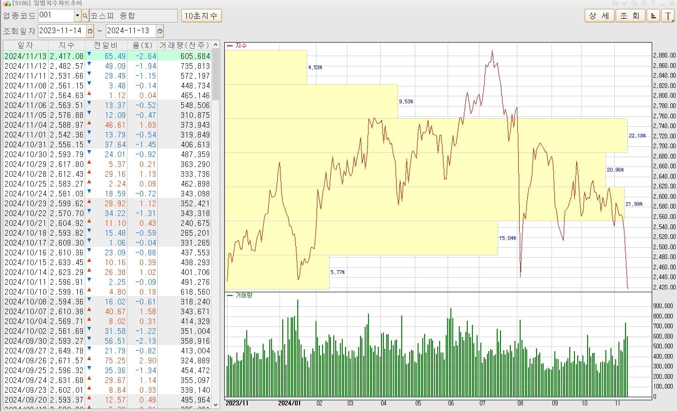
Task: Click the 2024/11/01 date cell
Action: tap(26, 135)
